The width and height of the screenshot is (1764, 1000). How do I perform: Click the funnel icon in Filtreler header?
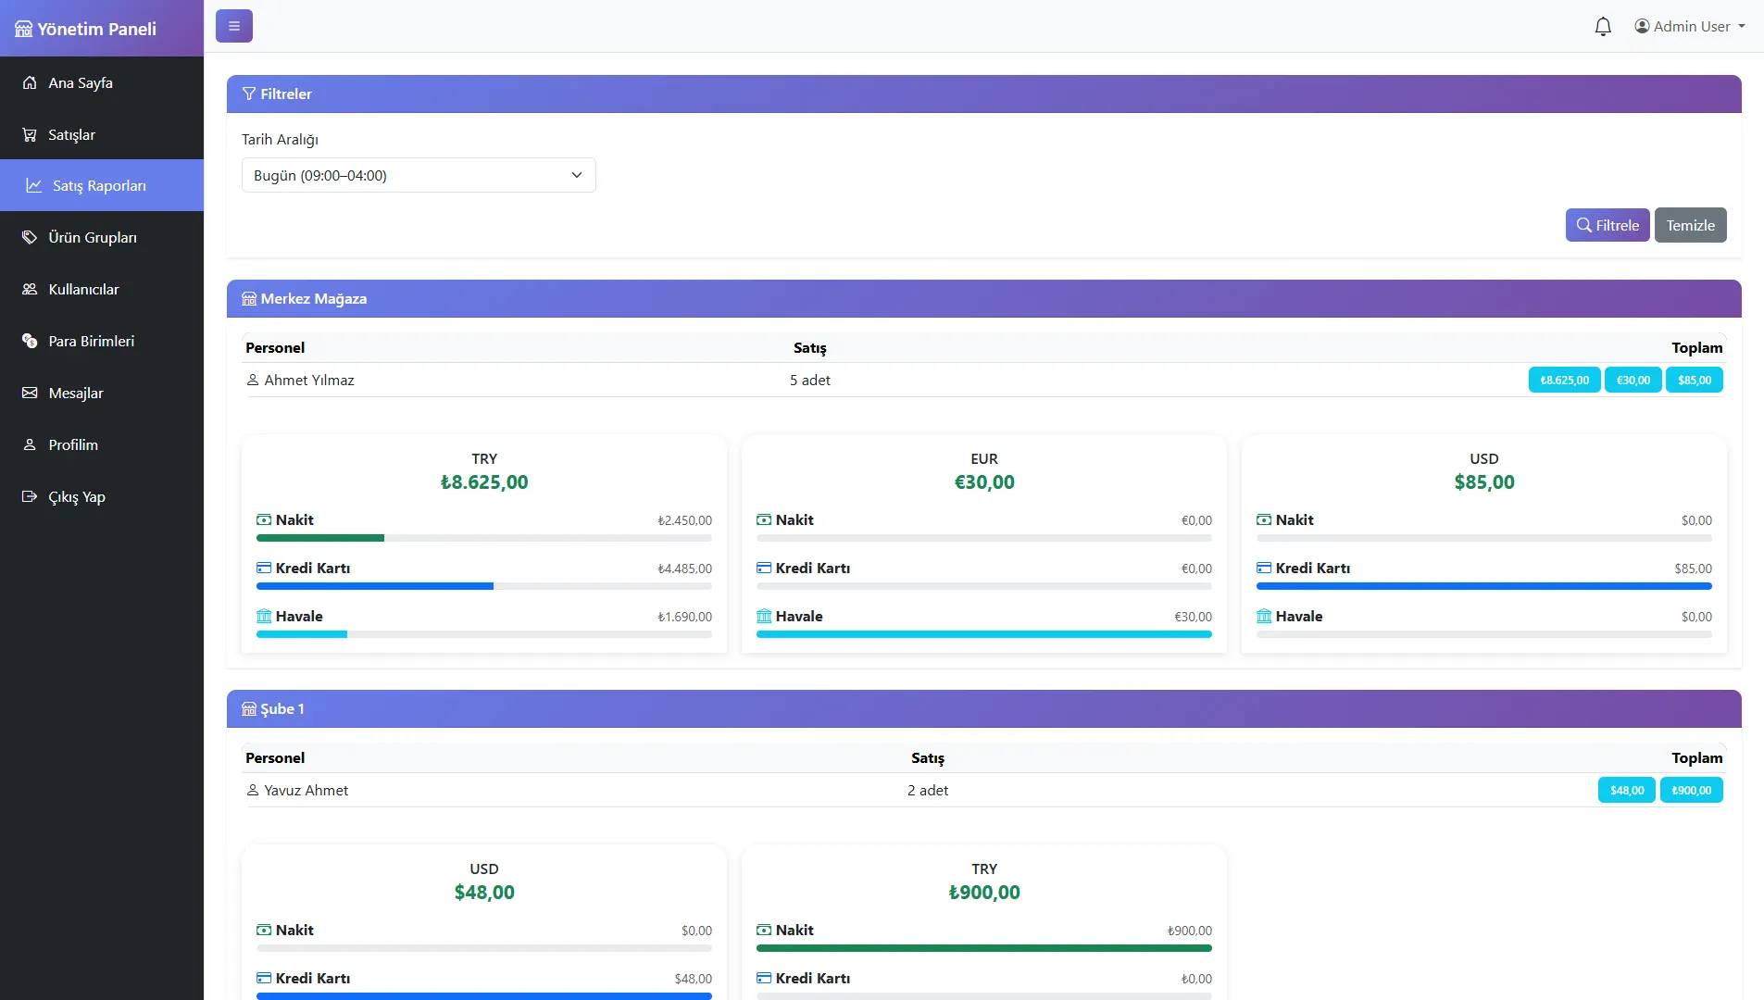click(x=249, y=94)
